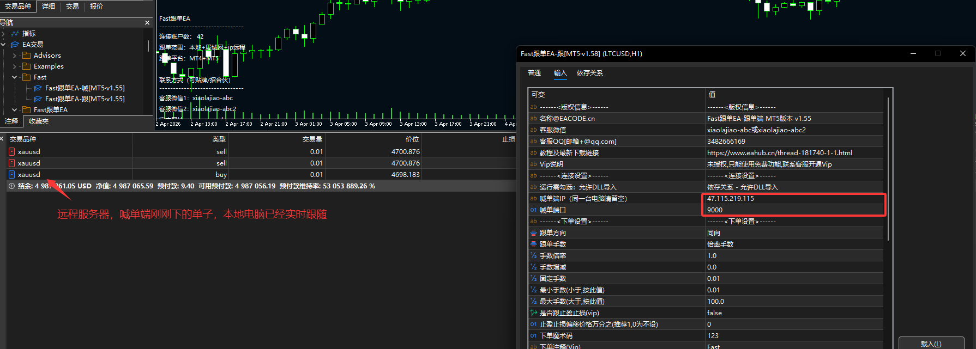Select the 收藏夹 tab under navigator
This screenshot has width=976, height=349.
pos(39,121)
